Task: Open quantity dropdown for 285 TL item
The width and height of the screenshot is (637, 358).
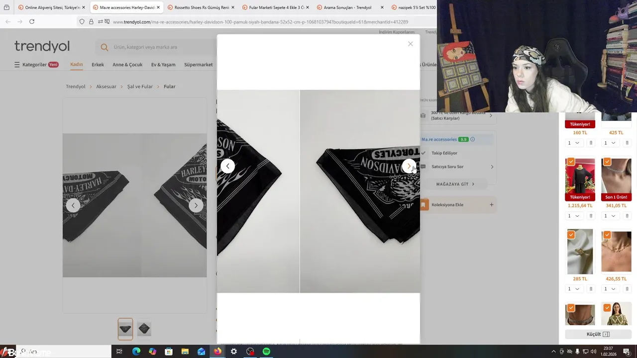Action: [x=574, y=289]
